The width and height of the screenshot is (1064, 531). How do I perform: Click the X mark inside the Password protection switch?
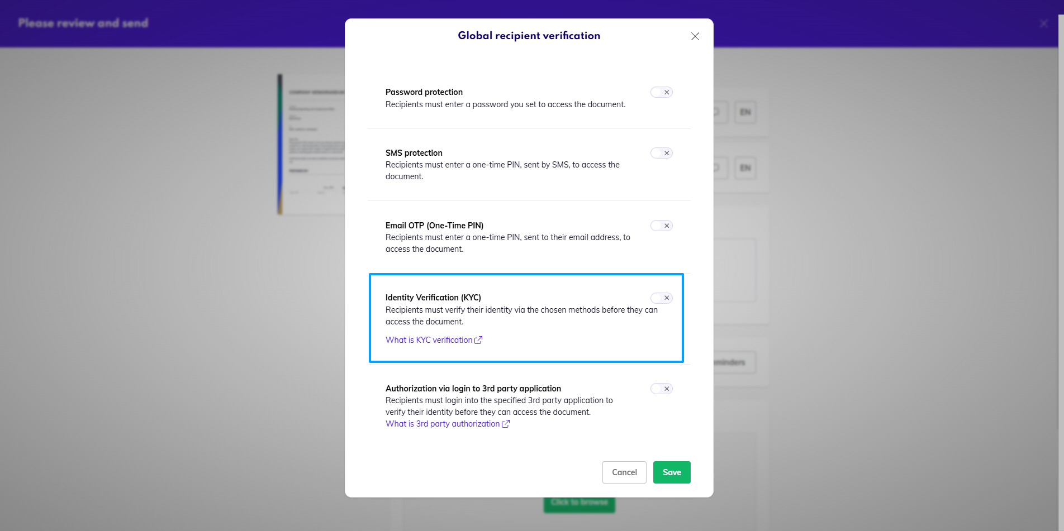pyautogui.click(x=666, y=92)
